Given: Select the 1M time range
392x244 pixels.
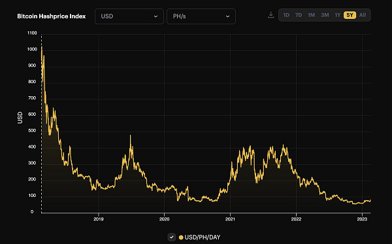Looking at the screenshot, I should [311, 15].
